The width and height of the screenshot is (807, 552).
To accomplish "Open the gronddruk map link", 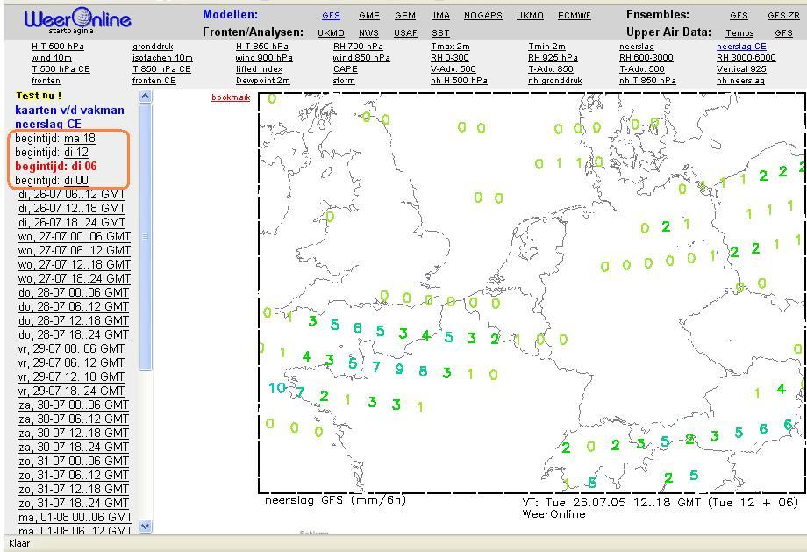I will click(x=153, y=47).
